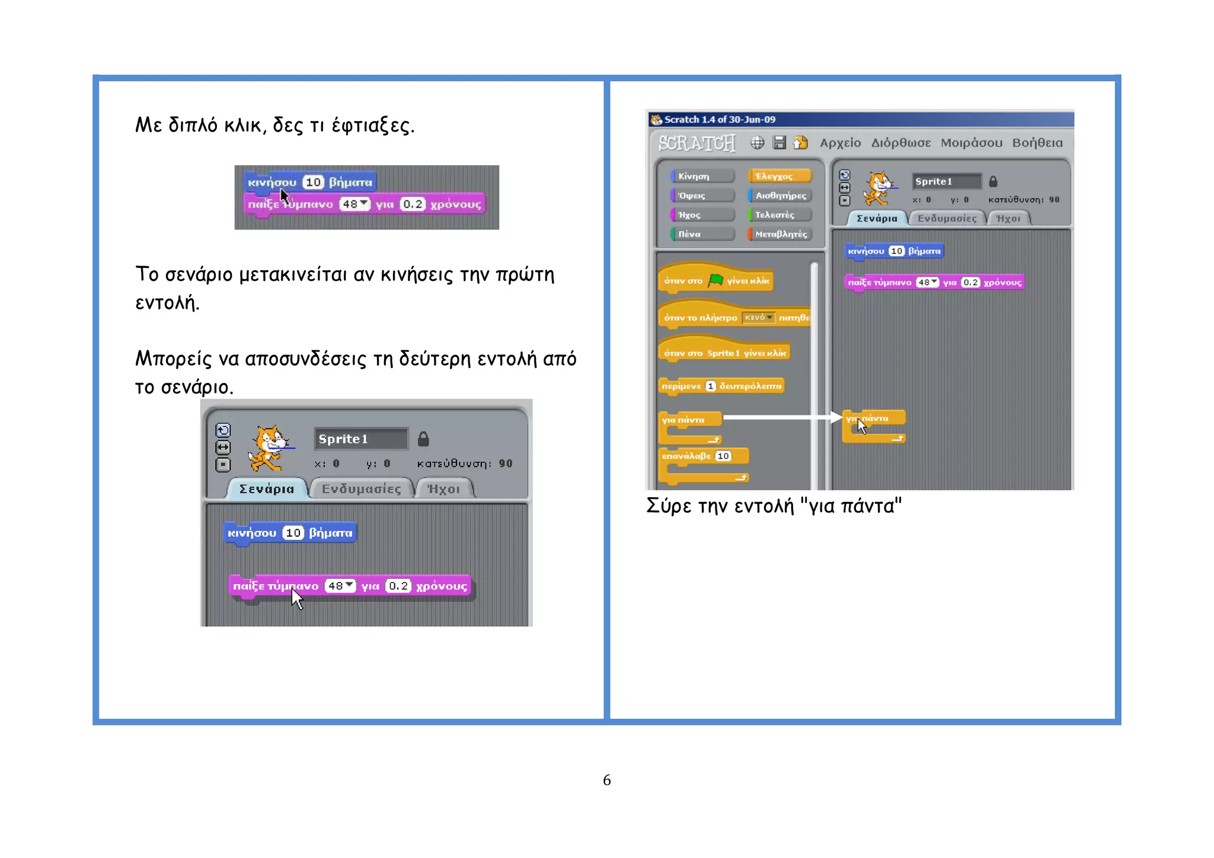Click the share project upload icon

pyautogui.click(x=801, y=143)
